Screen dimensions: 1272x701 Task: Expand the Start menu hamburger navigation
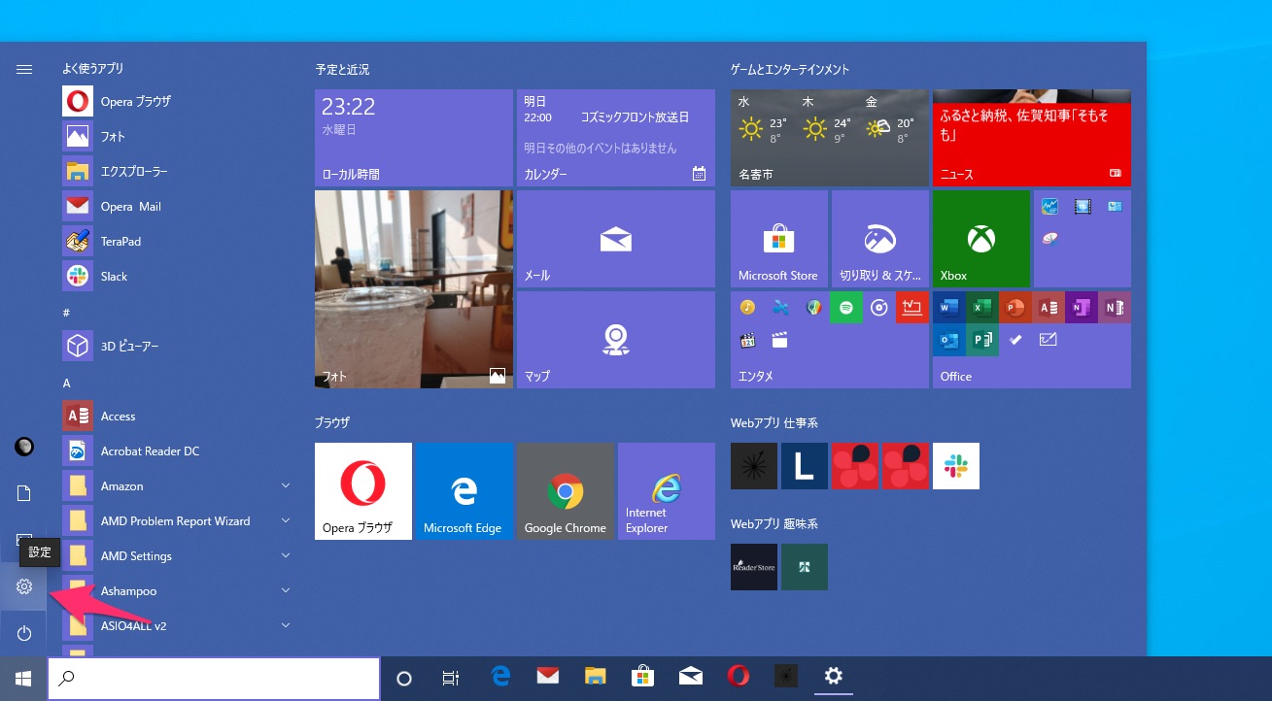pos(24,69)
